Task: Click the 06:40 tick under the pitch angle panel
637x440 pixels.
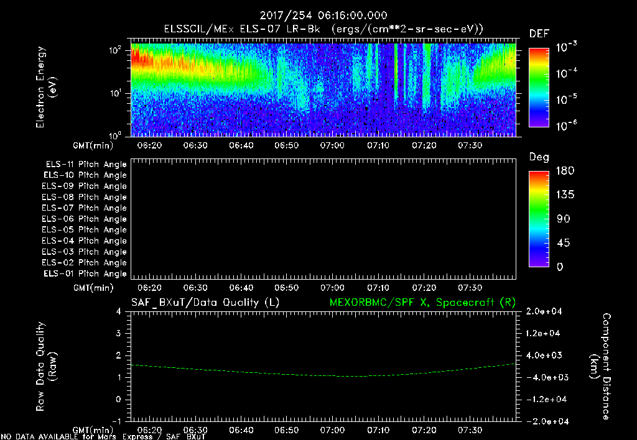Action: (241, 288)
